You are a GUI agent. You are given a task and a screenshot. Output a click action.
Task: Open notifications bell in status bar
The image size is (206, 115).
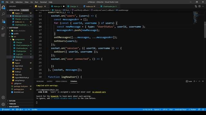pyautogui.click(x=203, y=110)
